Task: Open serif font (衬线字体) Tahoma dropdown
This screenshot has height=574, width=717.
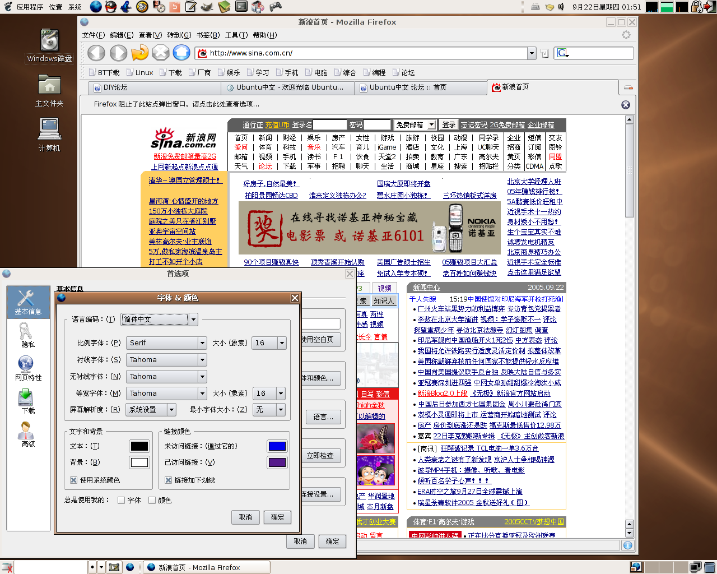Action: (x=166, y=359)
